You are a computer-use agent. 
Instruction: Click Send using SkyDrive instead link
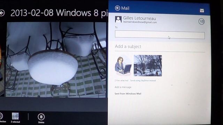click(x=143, y=81)
